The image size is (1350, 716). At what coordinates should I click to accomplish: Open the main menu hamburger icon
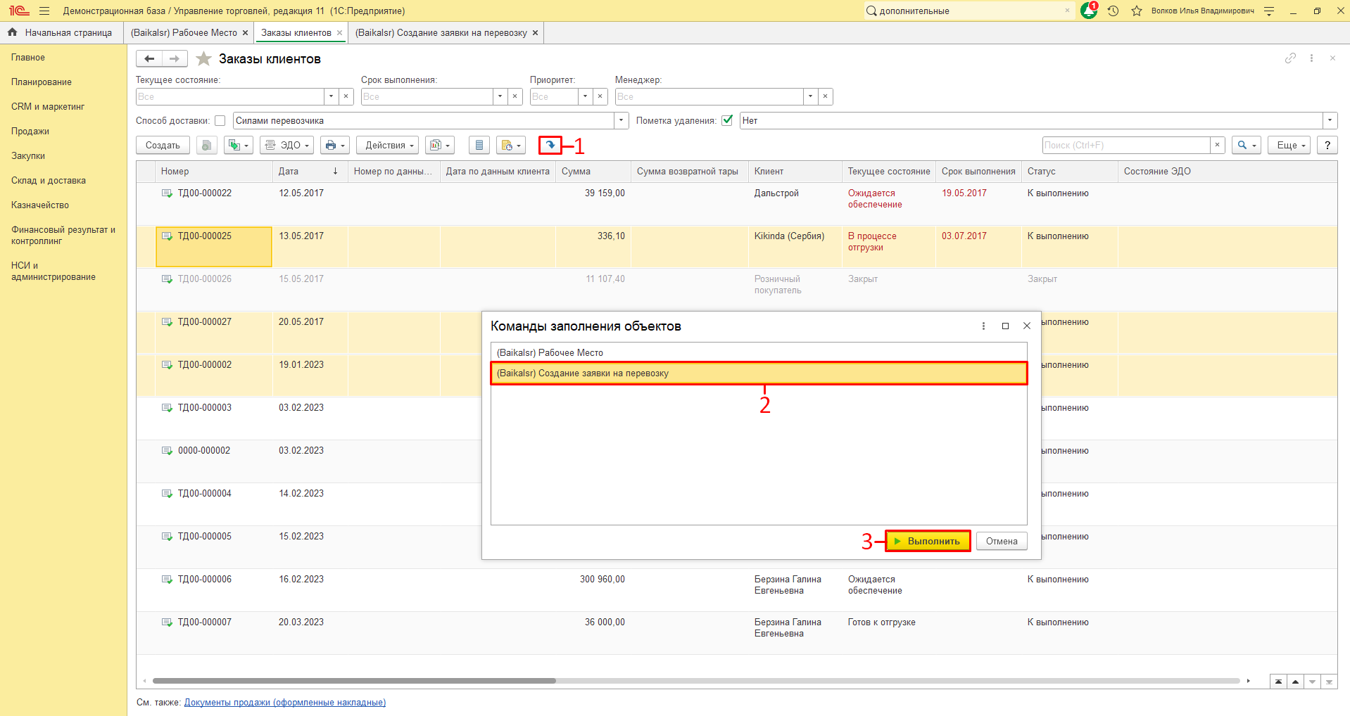click(x=44, y=11)
